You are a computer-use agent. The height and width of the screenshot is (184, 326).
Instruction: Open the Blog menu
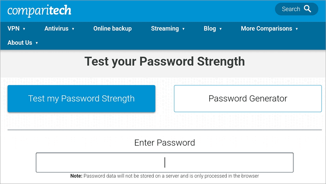point(210,29)
